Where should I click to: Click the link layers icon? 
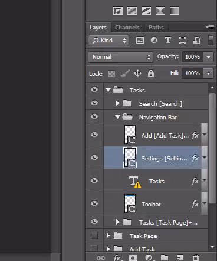101,257
